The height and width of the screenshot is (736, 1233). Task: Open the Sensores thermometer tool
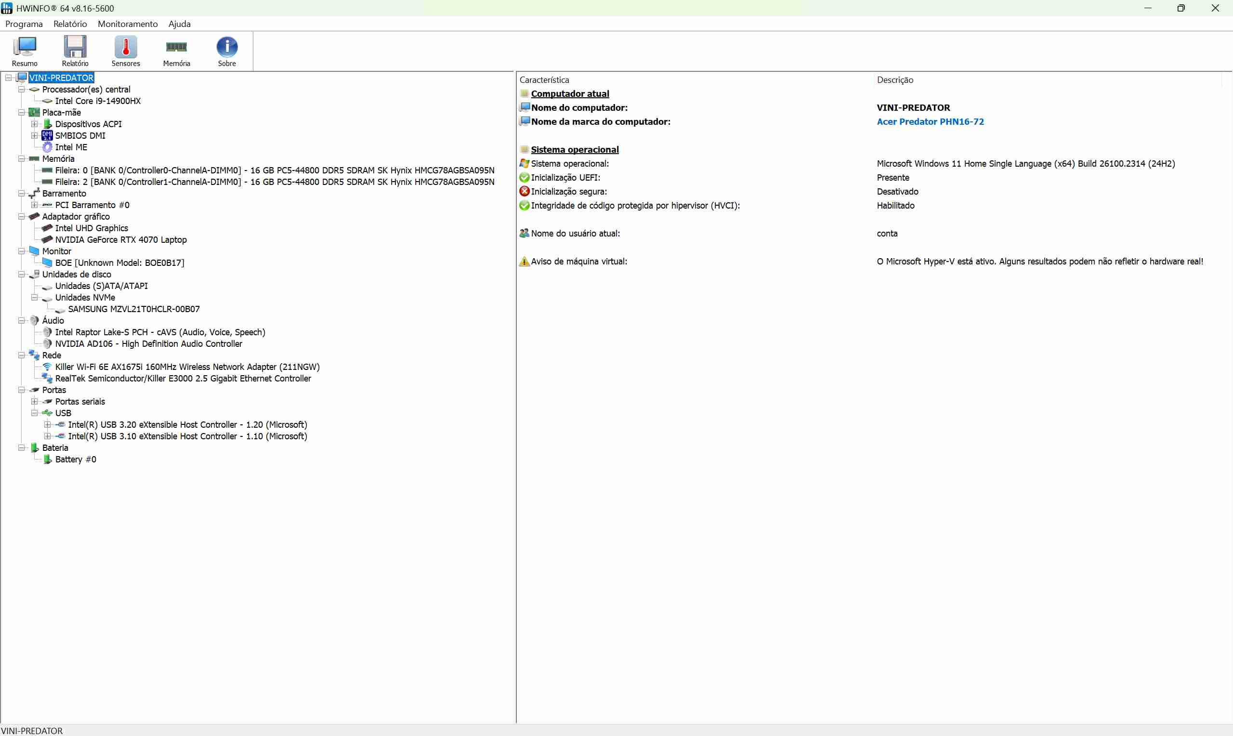coord(125,51)
